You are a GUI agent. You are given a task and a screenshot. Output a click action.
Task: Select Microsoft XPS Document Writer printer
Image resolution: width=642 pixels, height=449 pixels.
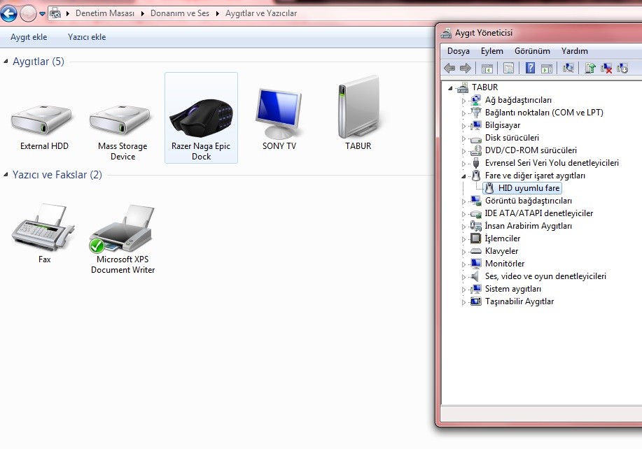point(121,229)
